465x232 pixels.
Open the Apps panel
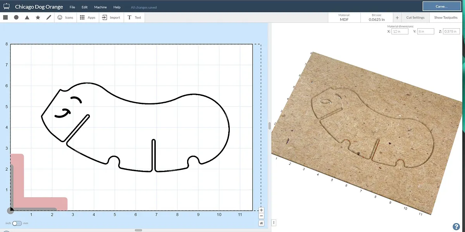tap(88, 17)
